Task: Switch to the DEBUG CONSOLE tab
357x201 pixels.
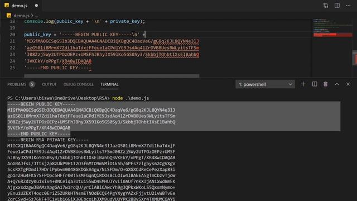Action: click(x=78, y=84)
